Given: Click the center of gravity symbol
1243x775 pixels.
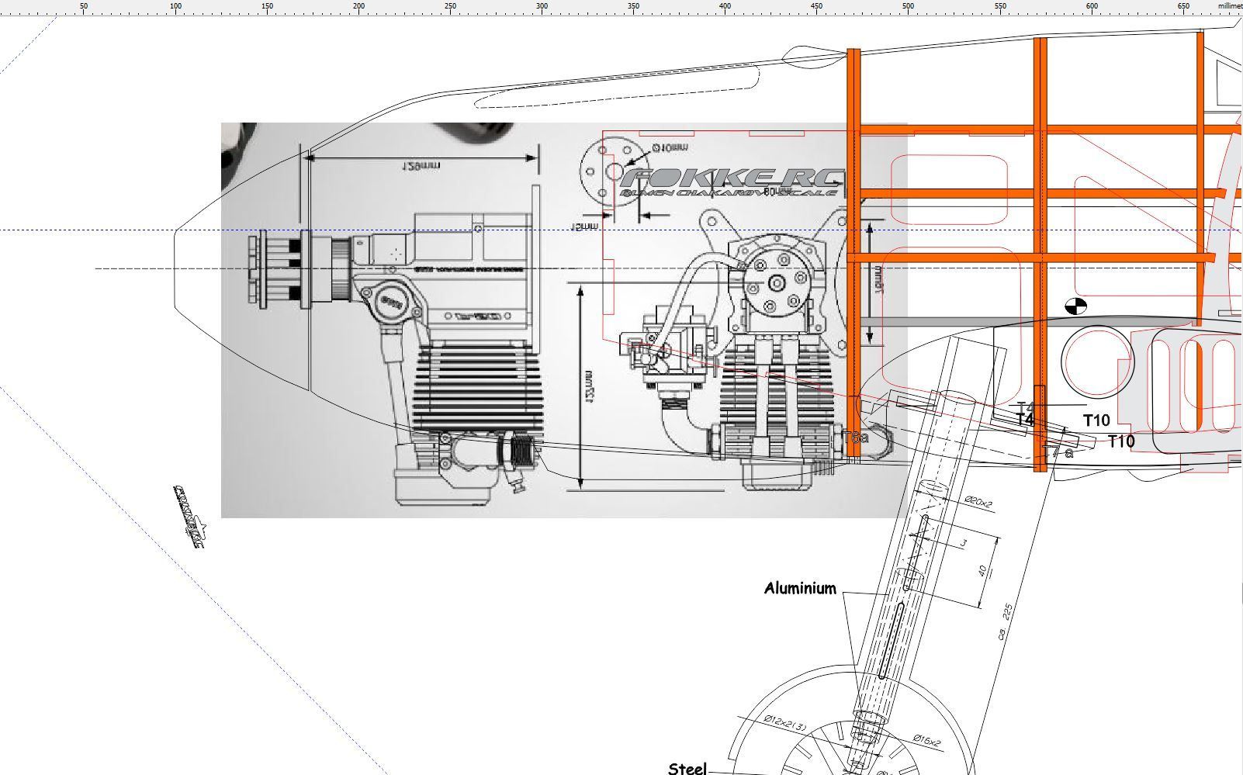Looking at the screenshot, I should pyautogui.click(x=1075, y=306).
